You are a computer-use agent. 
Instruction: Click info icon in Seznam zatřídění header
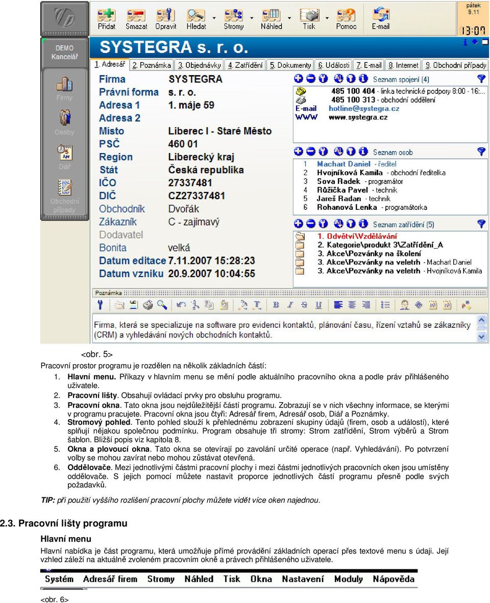point(363,224)
